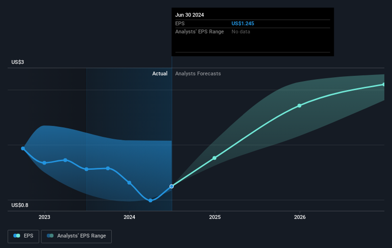Select the EPS point at start of 2024
392x248 pixels.
coord(129,183)
